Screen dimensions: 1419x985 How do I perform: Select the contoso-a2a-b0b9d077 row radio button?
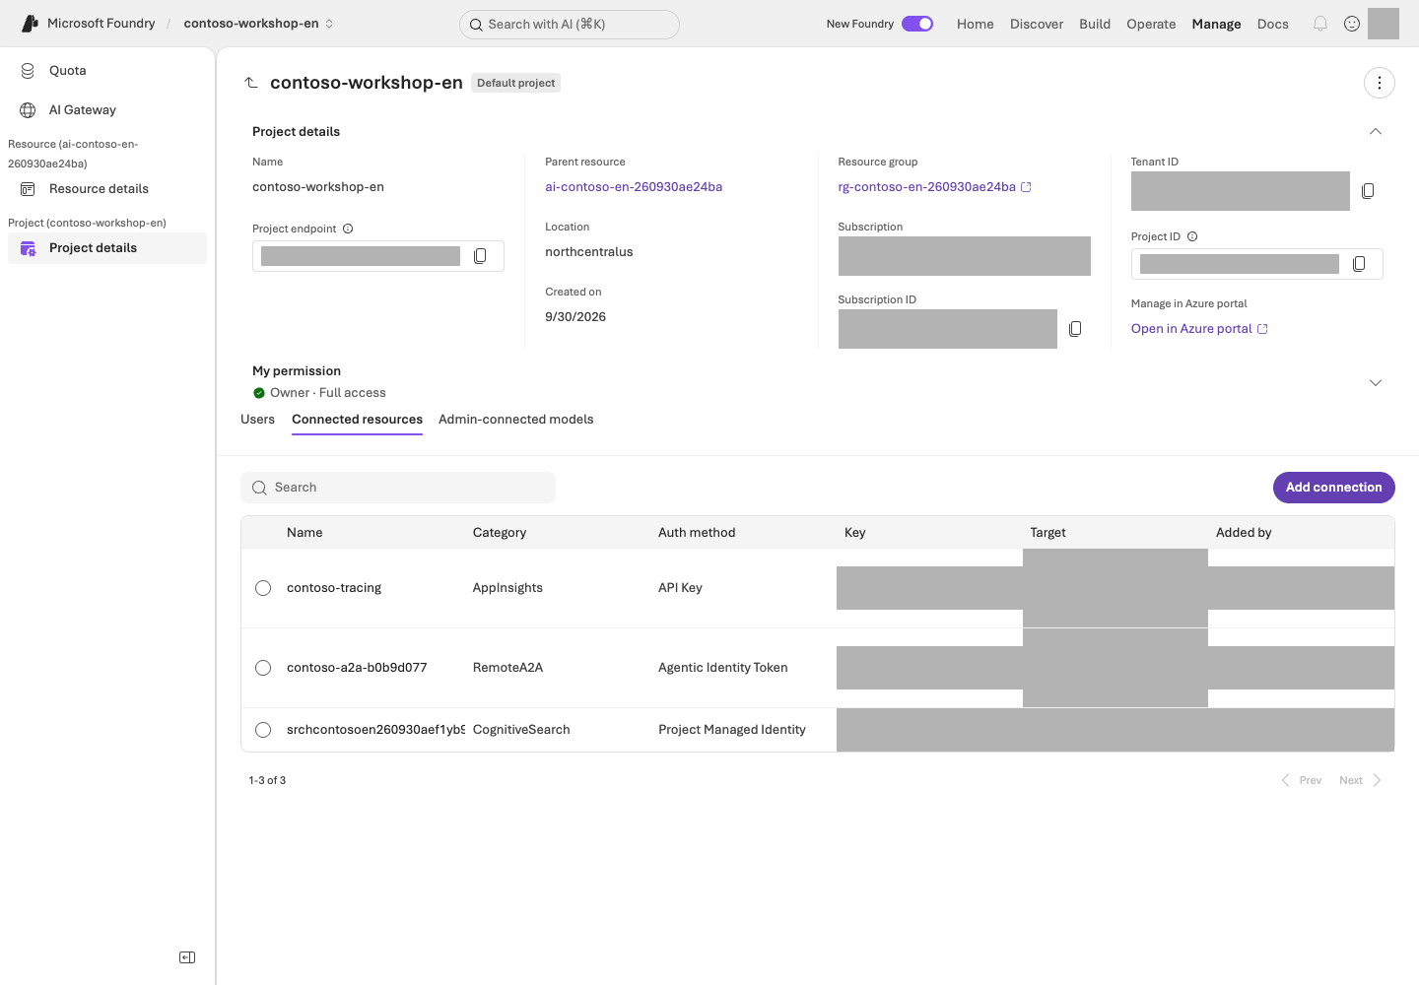point(263,668)
